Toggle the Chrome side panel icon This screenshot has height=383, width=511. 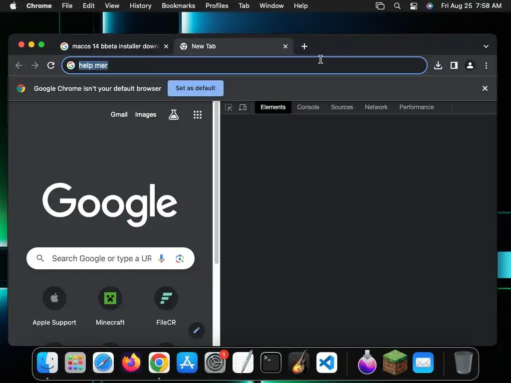[x=454, y=65]
